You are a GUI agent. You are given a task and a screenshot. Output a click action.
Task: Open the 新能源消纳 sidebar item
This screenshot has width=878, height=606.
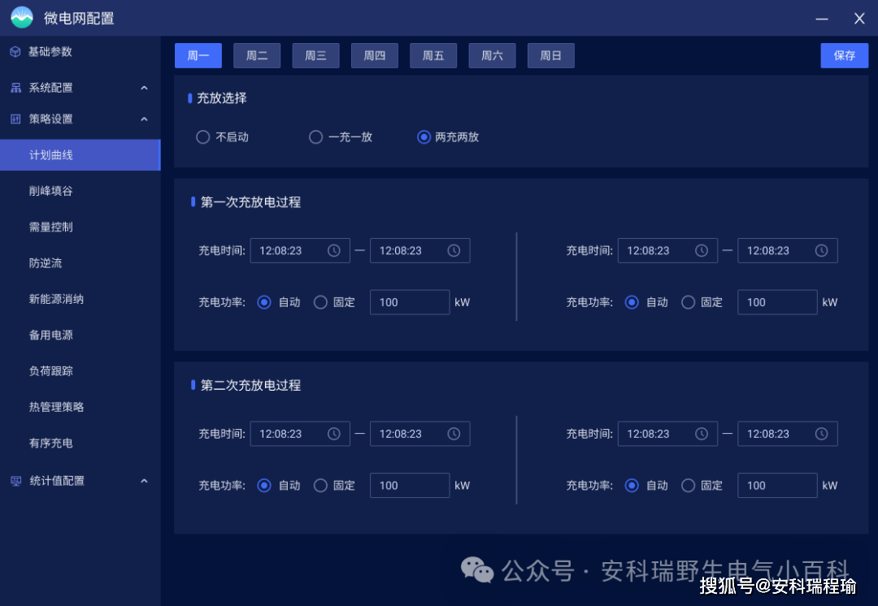tap(80, 299)
